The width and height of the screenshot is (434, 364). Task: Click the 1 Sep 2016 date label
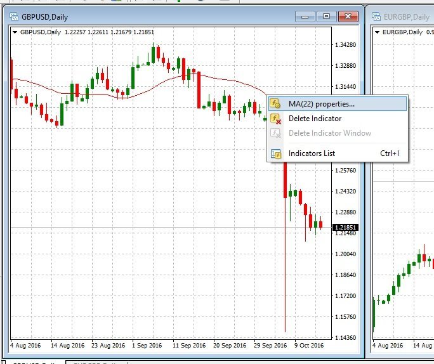(x=147, y=346)
